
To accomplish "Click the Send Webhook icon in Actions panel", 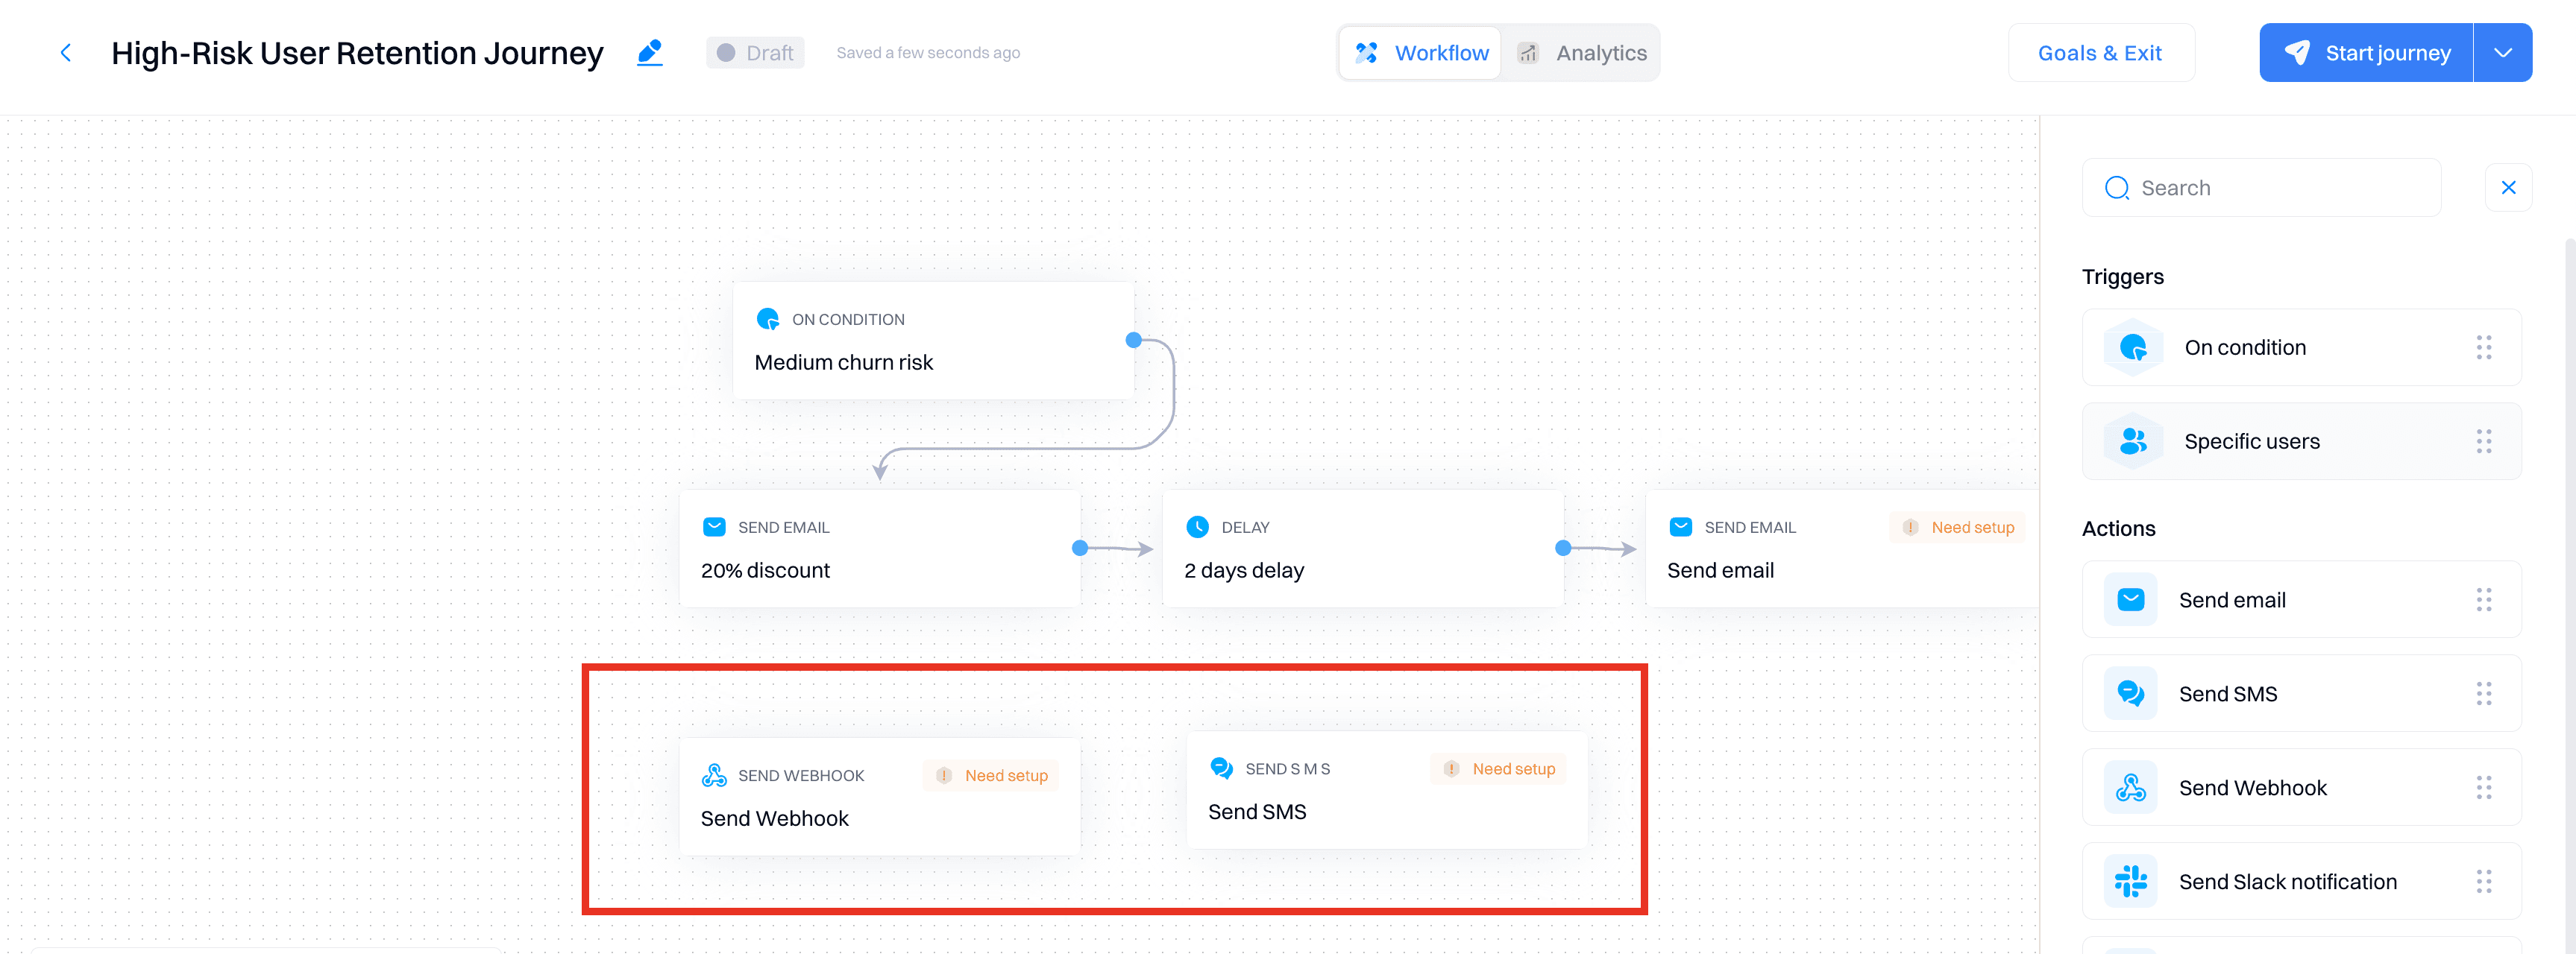I will tap(2130, 789).
